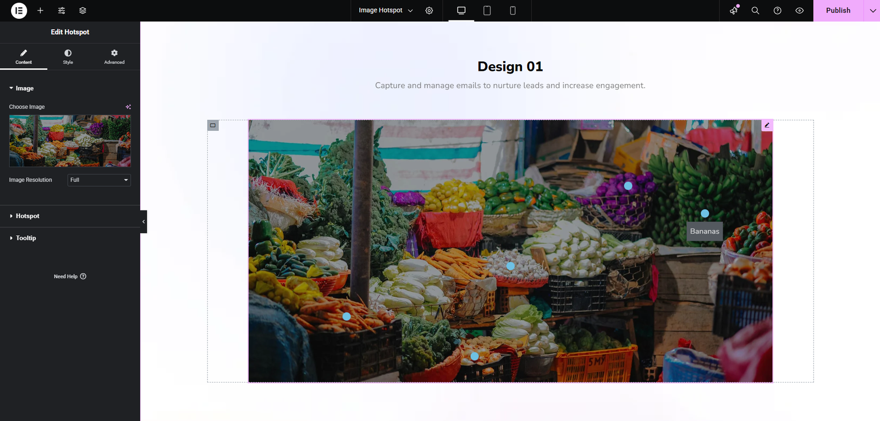
Task: Click the hotspot dot on purple cabbages
Action: pos(628,186)
